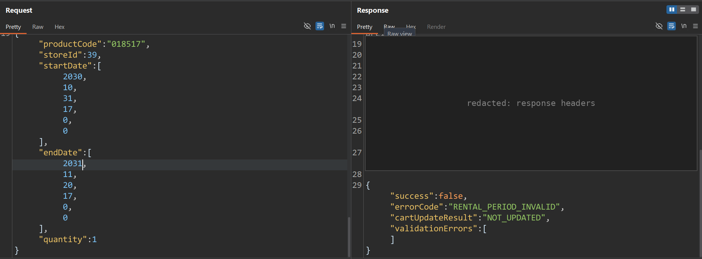Click the "storeId" line in request
The height and width of the screenshot is (259, 702).
coord(70,55)
